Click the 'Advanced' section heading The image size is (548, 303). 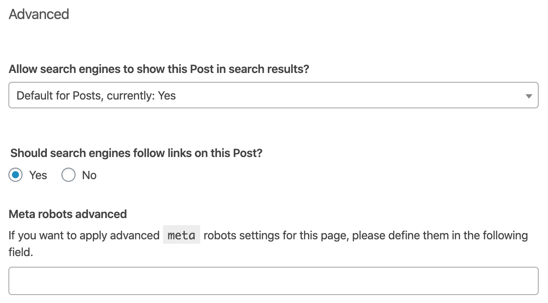pos(38,14)
